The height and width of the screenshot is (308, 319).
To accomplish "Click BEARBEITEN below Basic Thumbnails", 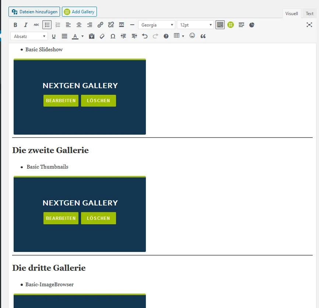I will coord(61,218).
